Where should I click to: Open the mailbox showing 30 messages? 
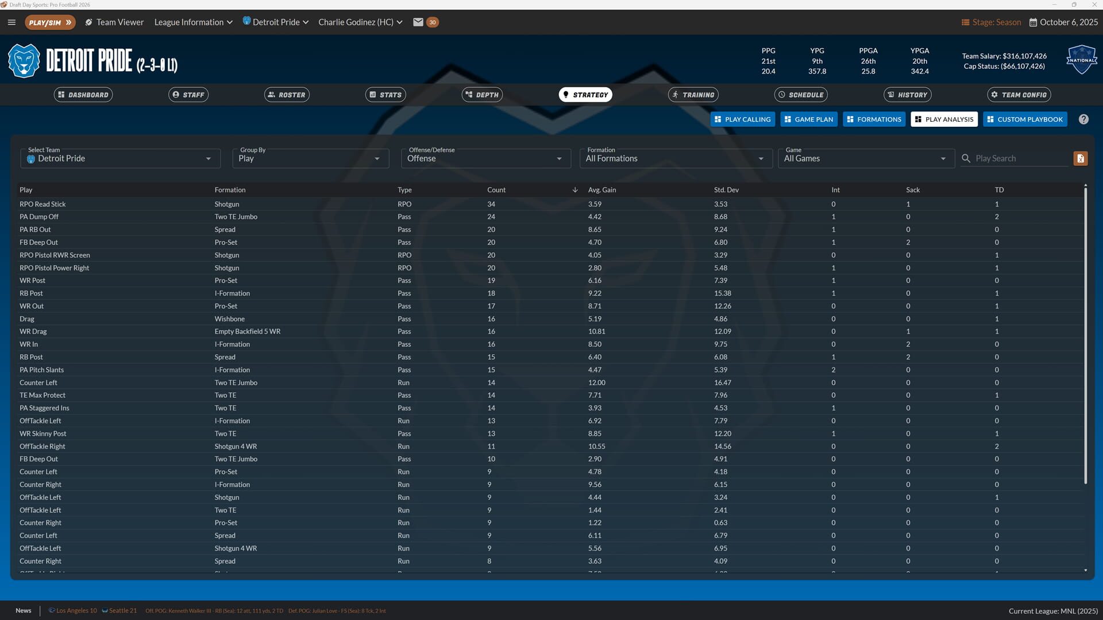(418, 22)
